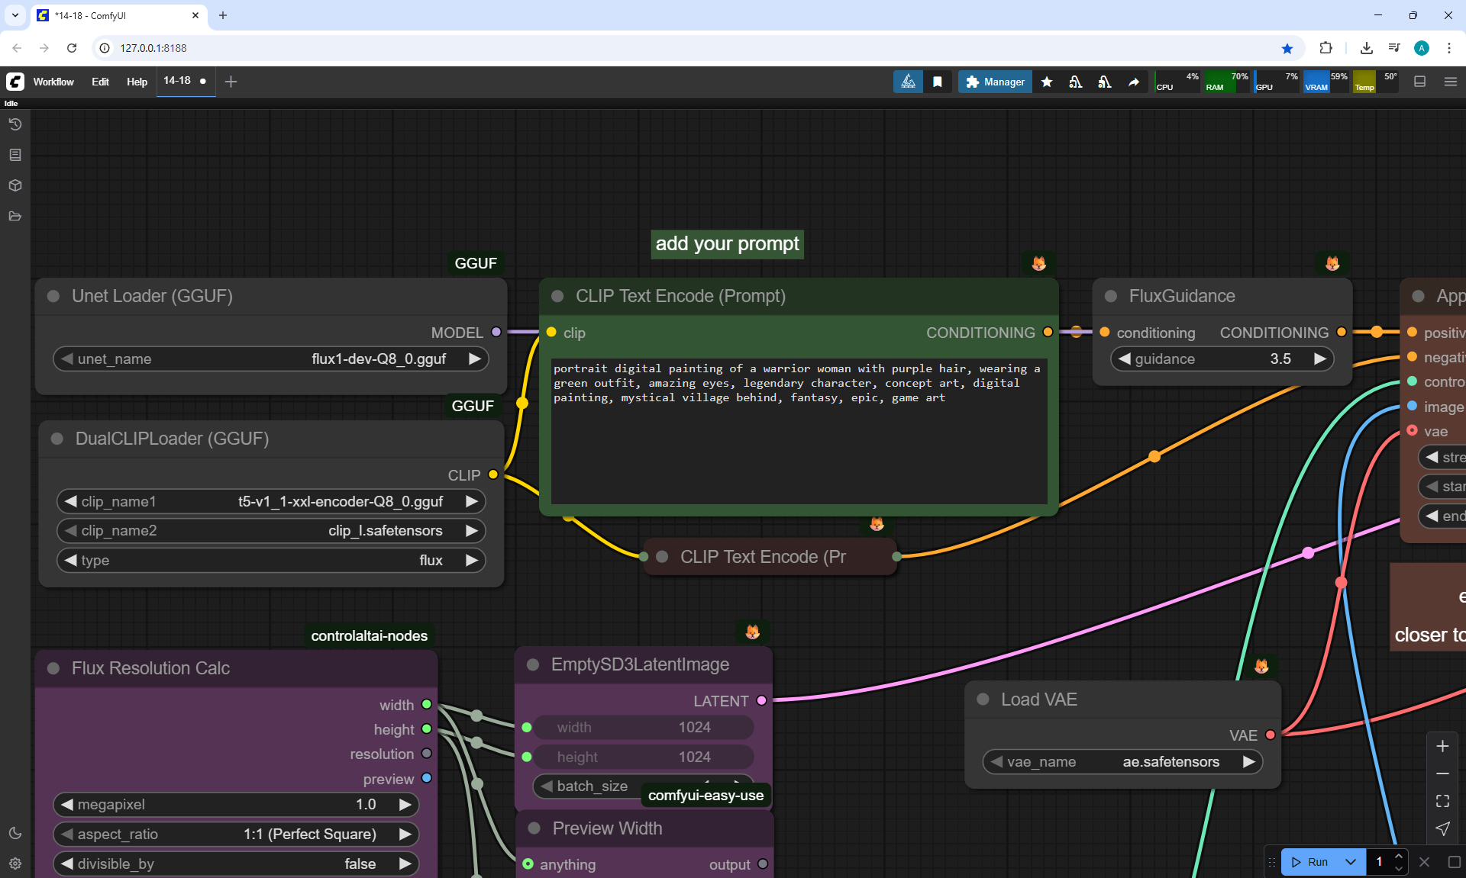Expand the Run button dropdown arrow
Screen dimensions: 1466x878
tap(1351, 862)
